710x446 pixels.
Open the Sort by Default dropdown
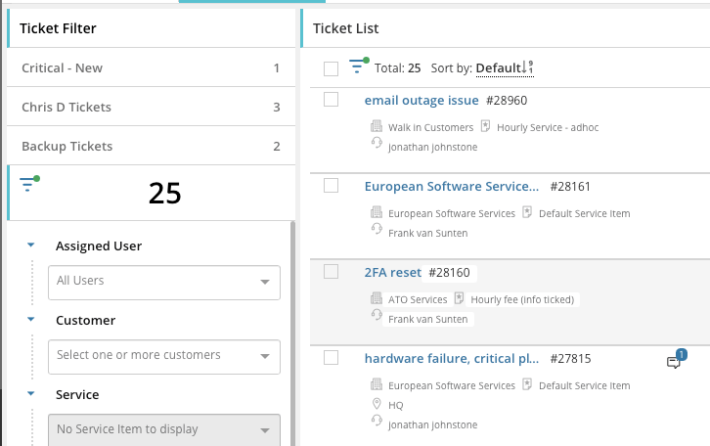(x=498, y=68)
